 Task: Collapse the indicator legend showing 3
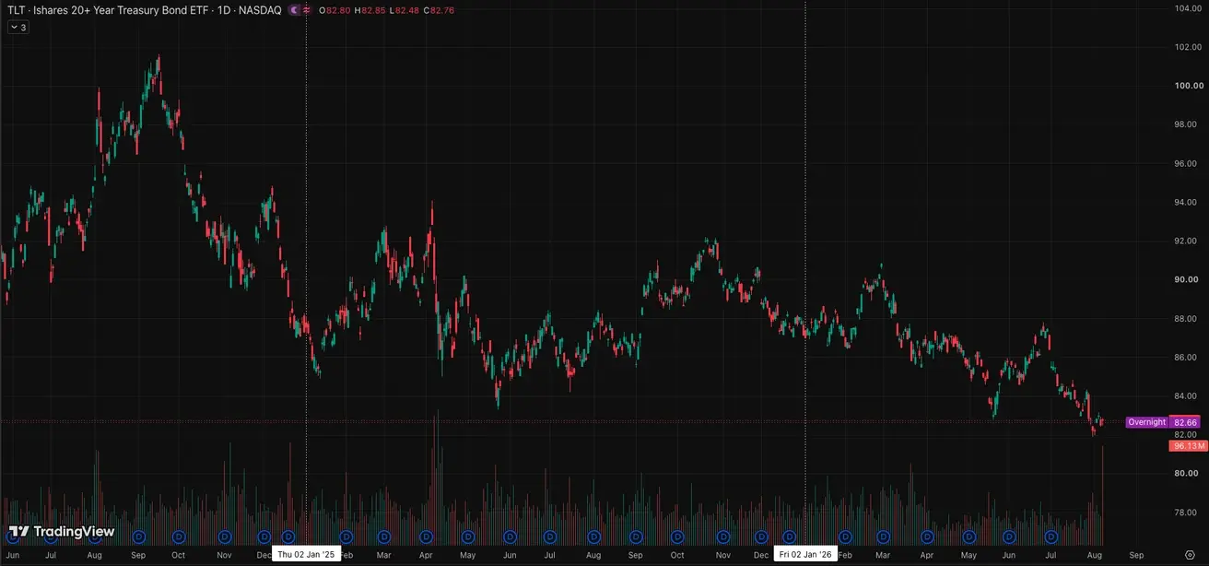[18, 27]
